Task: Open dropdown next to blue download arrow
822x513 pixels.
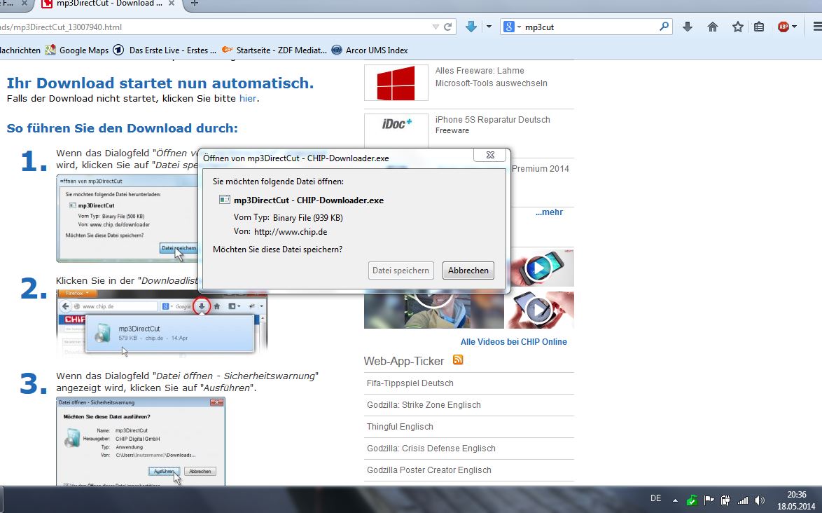Action: click(489, 27)
